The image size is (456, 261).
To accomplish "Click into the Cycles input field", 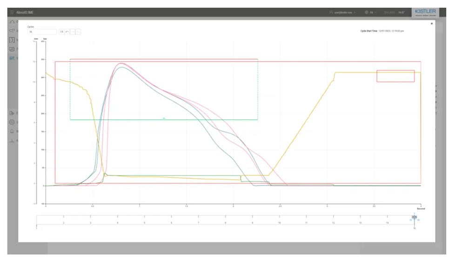I will tap(42, 32).
